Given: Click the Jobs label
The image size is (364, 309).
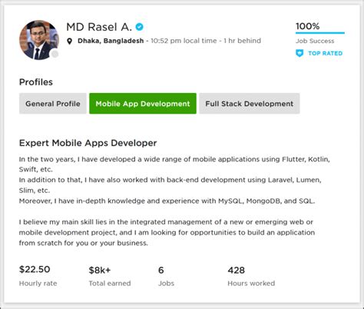Looking at the screenshot, I should (x=166, y=284).
